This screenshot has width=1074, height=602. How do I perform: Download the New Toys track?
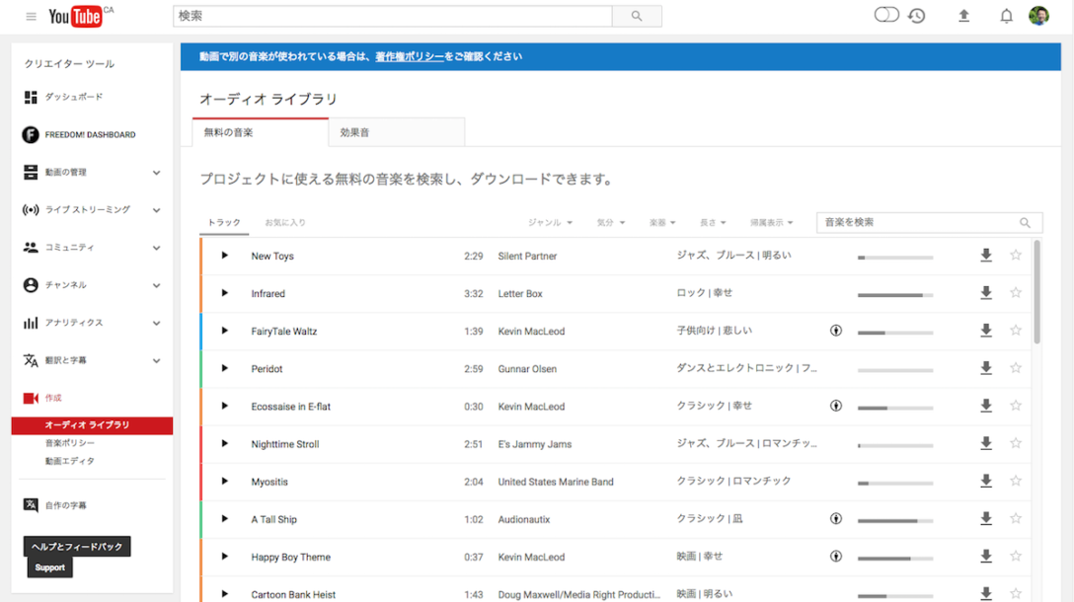tap(985, 256)
